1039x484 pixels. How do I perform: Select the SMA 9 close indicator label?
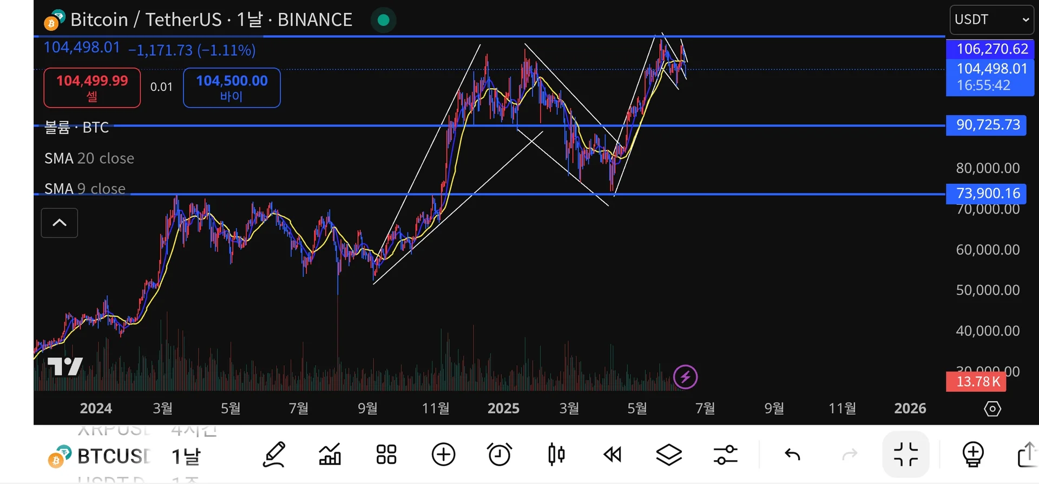[x=85, y=189]
